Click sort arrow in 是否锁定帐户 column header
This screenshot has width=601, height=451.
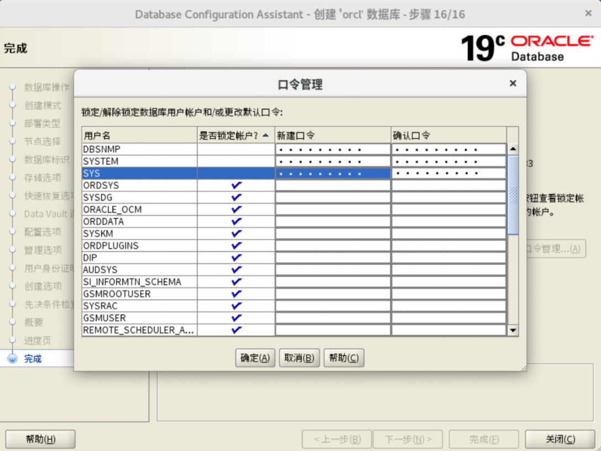point(266,135)
